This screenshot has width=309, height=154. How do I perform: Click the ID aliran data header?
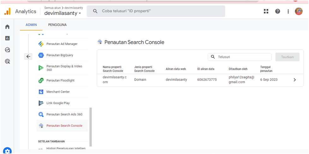(206, 69)
